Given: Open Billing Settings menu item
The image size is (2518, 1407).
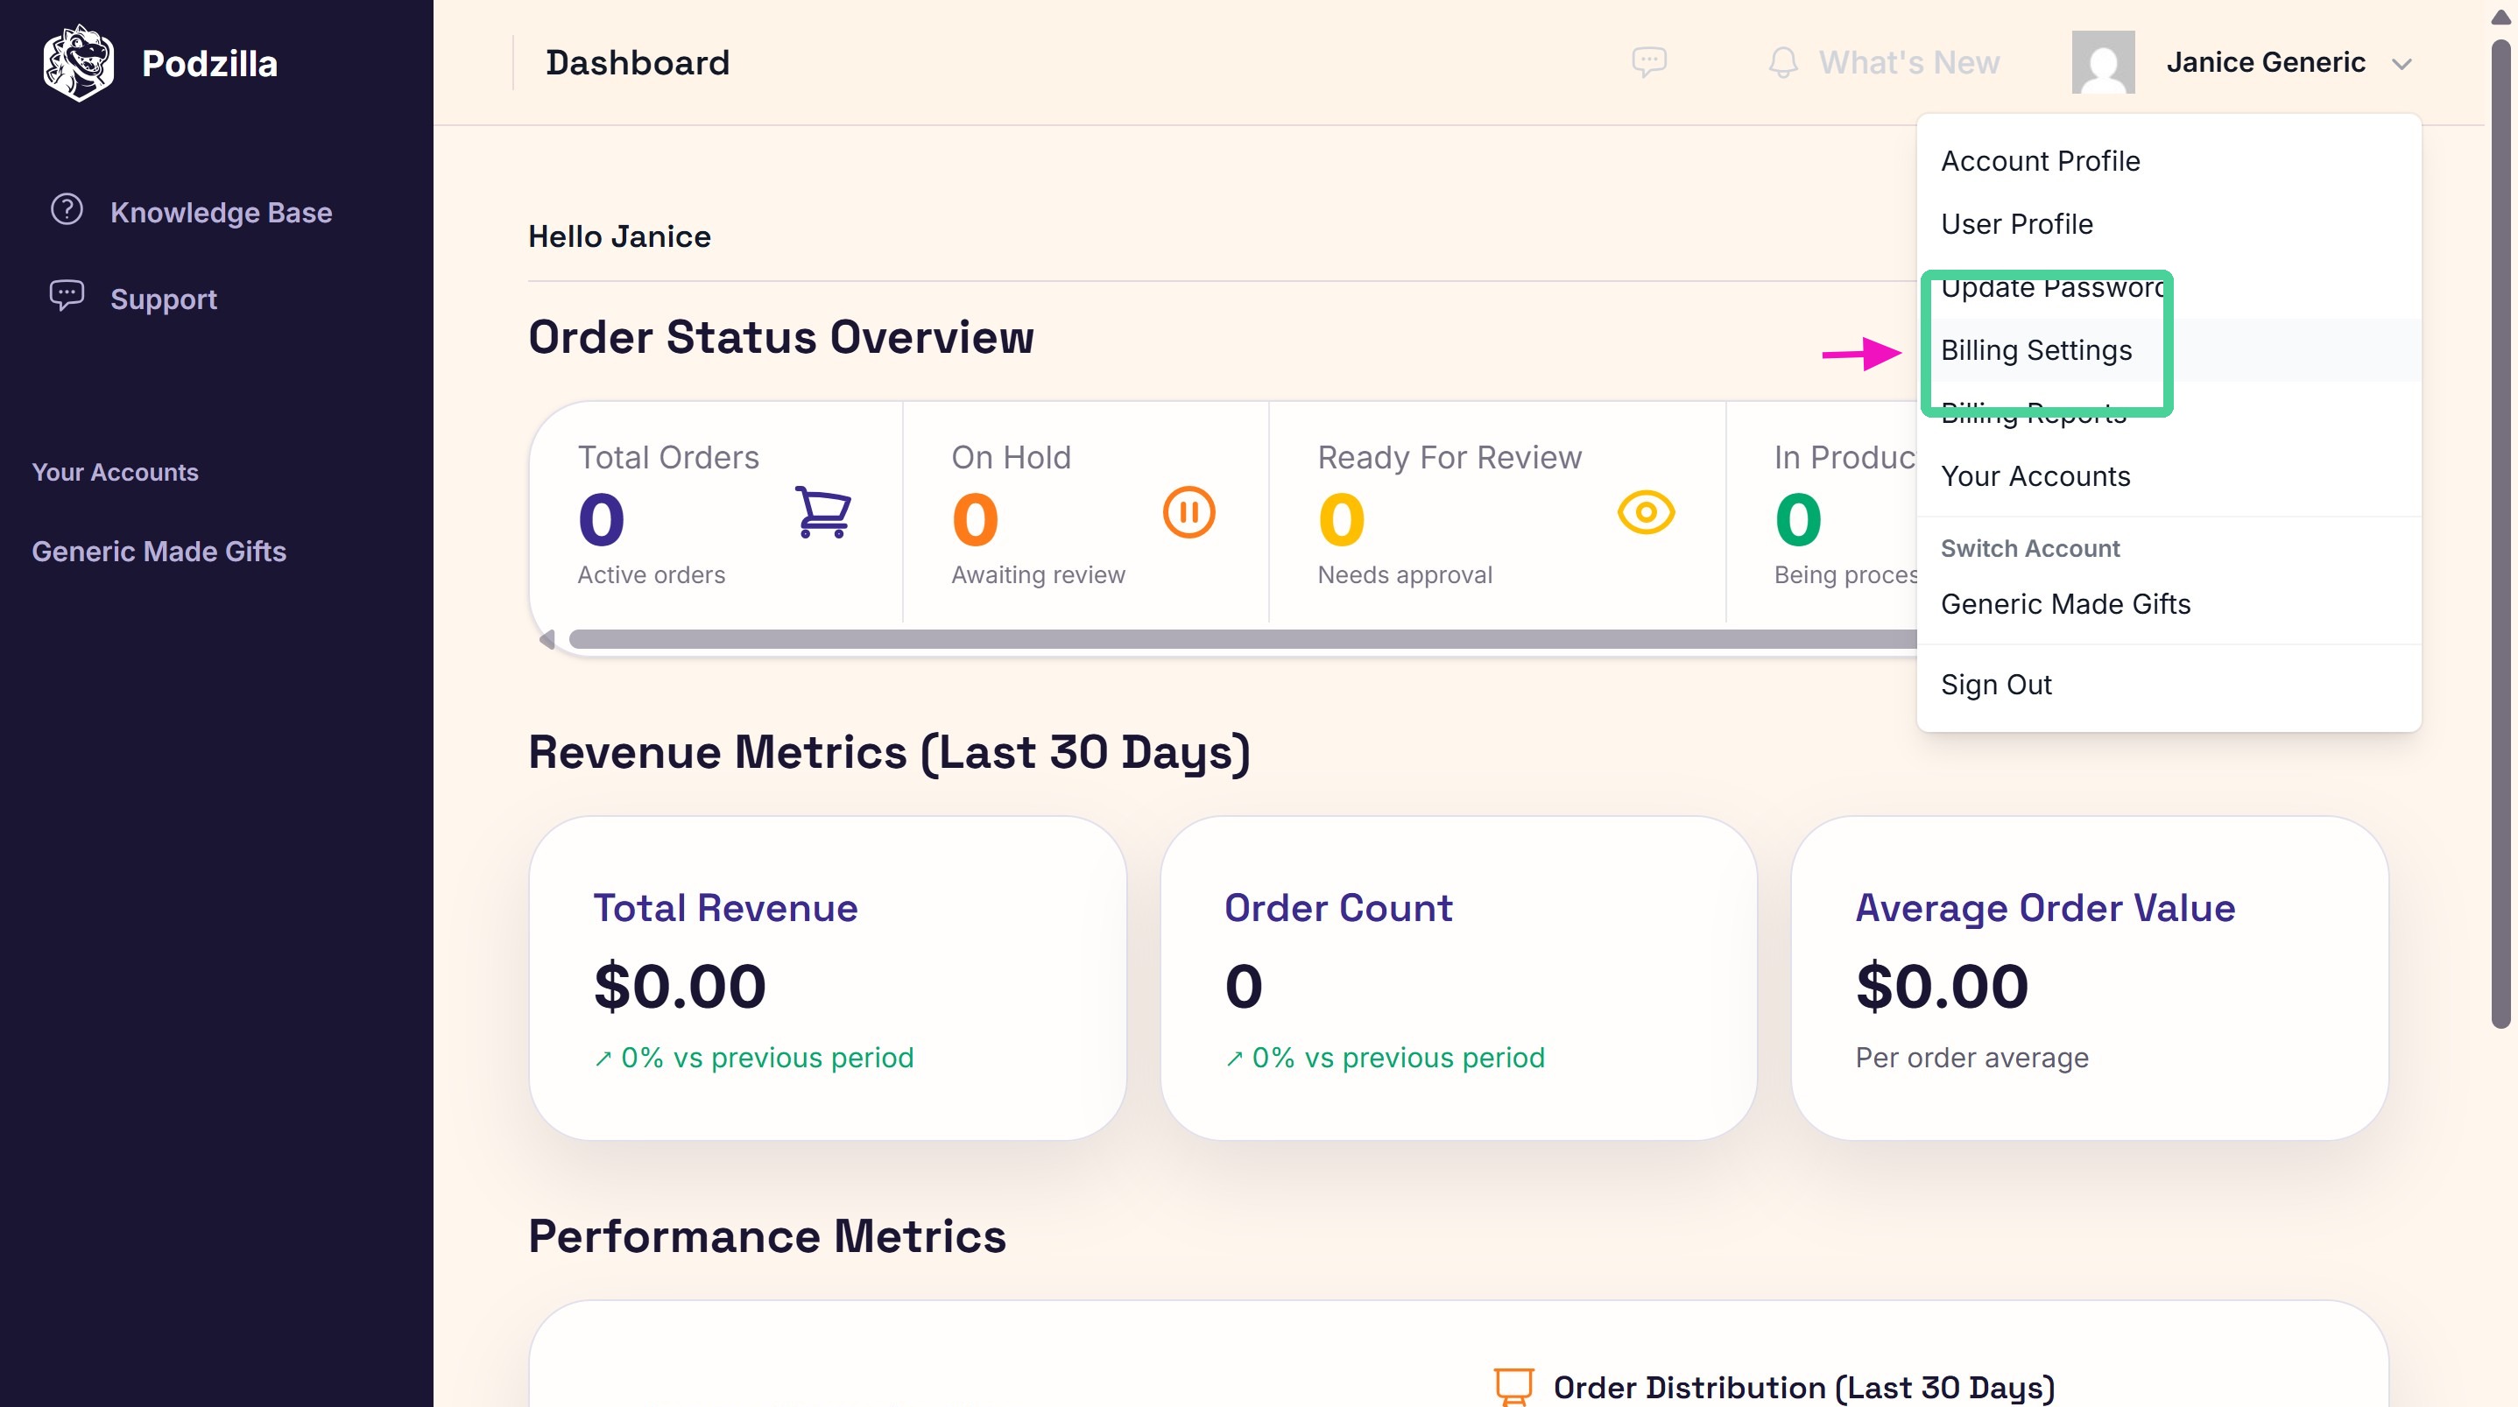Looking at the screenshot, I should [x=2168, y=350].
